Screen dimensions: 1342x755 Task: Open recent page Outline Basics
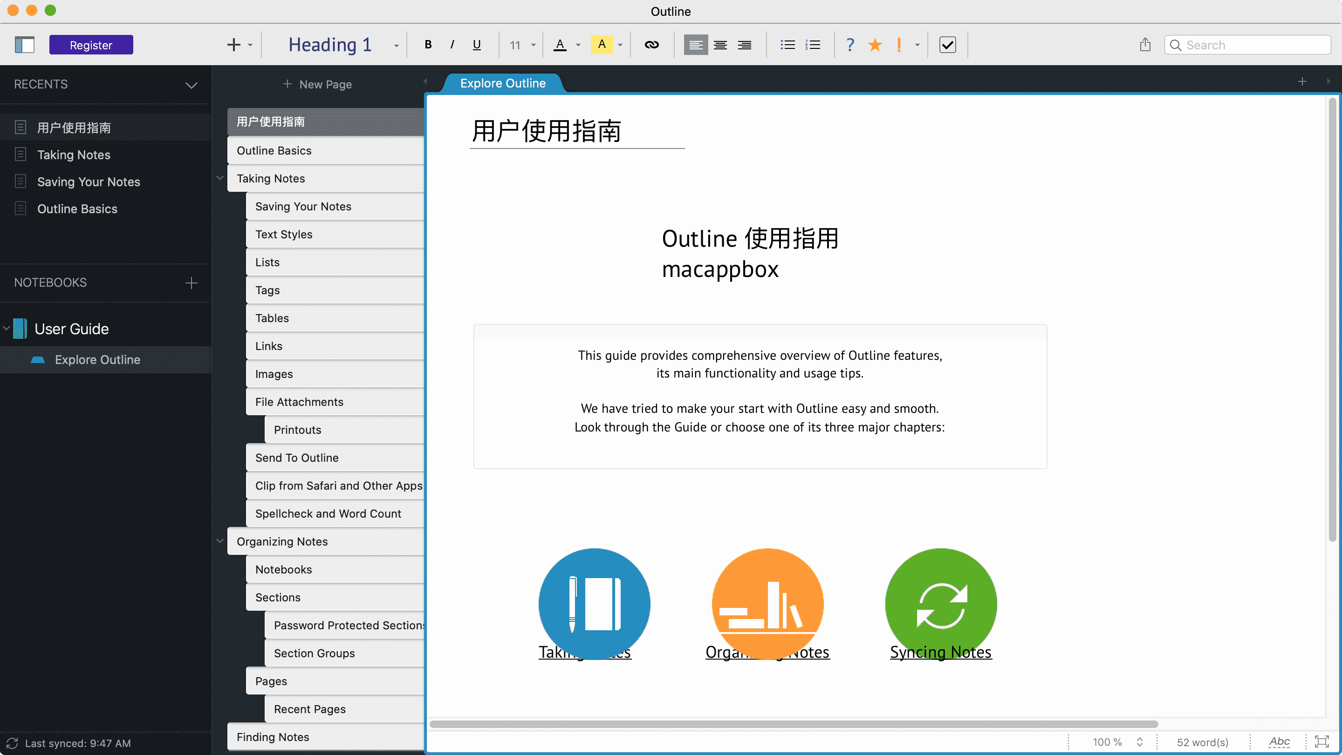105,209
